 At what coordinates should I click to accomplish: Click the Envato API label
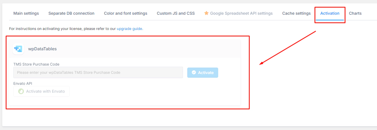(x=23, y=83)
